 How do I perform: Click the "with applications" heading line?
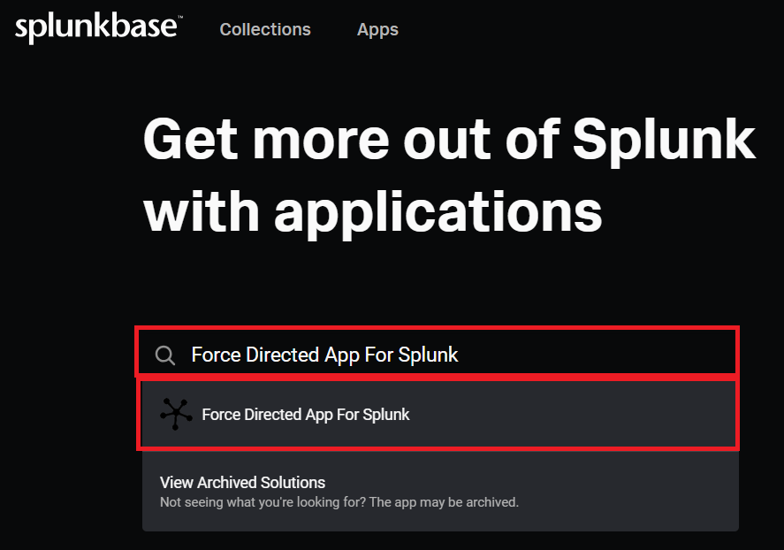point(372,212)
